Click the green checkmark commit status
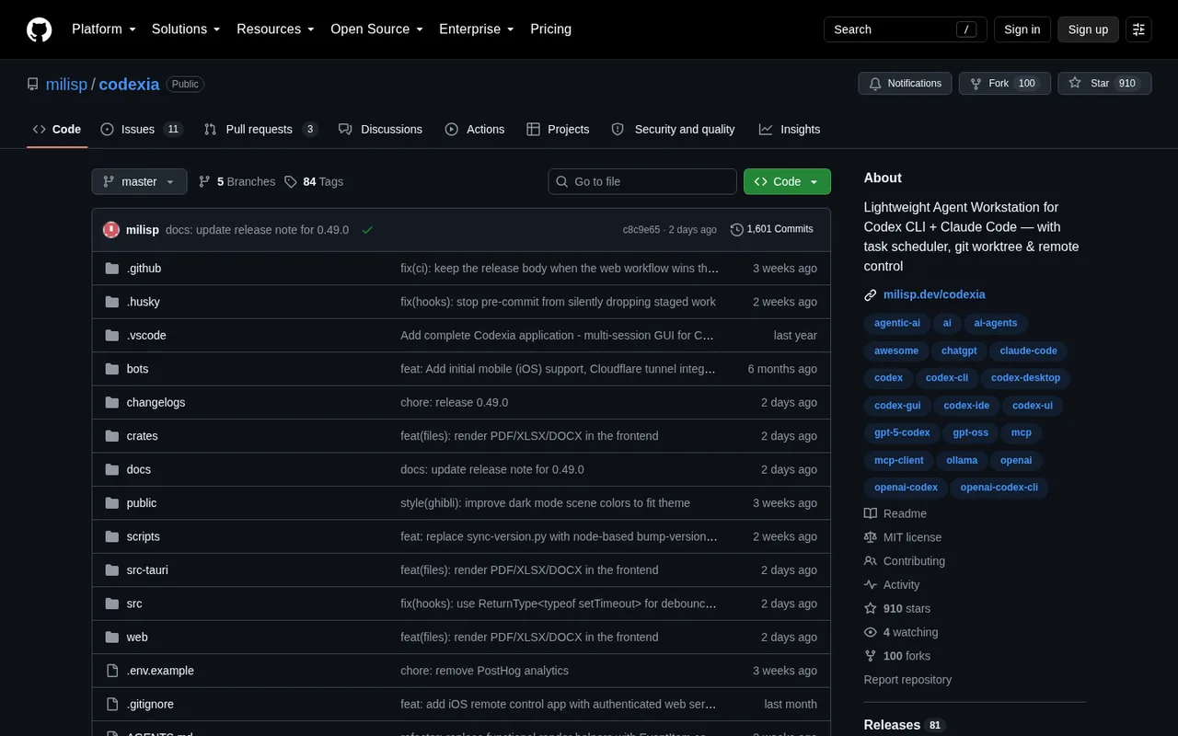This screenshot has width=1178, height=736. tap(367, 229)
